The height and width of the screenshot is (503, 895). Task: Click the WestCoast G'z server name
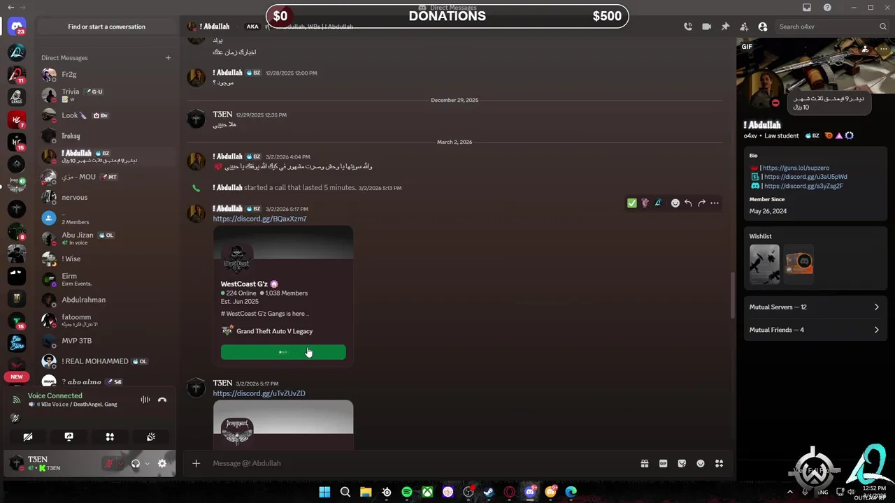[244, 284]
